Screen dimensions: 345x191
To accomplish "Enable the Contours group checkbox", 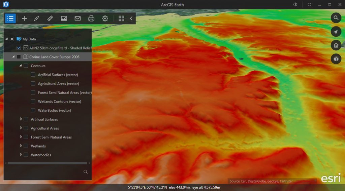I will [26, 66].
